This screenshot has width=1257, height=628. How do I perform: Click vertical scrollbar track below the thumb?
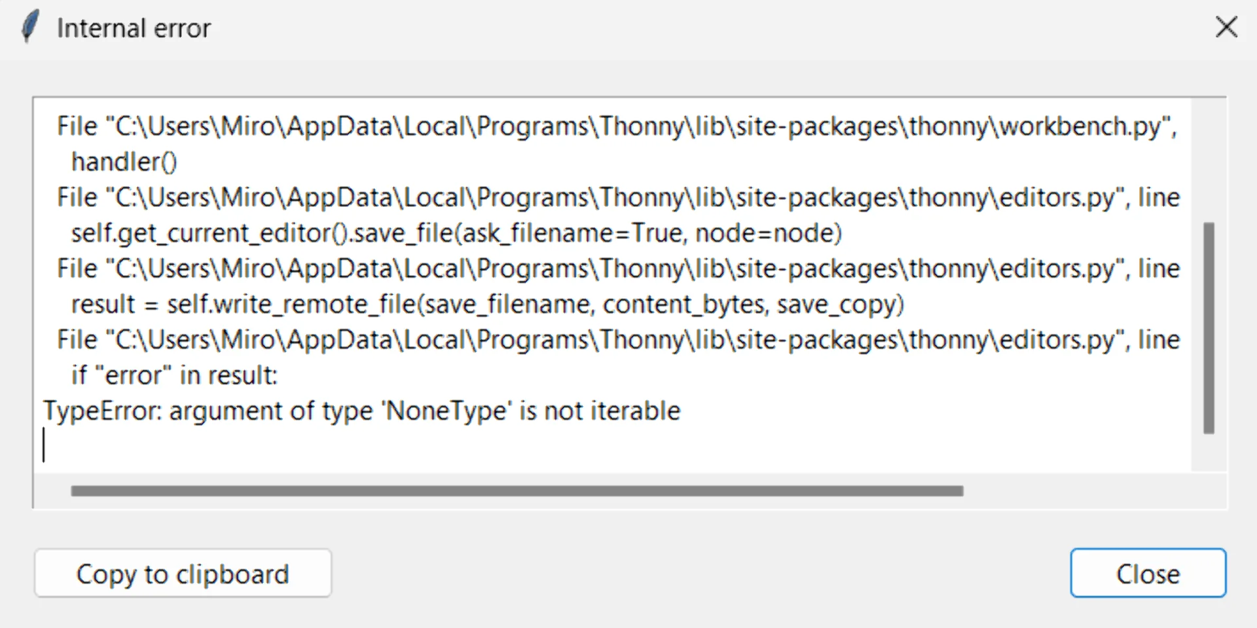(x=1209, y=452)
